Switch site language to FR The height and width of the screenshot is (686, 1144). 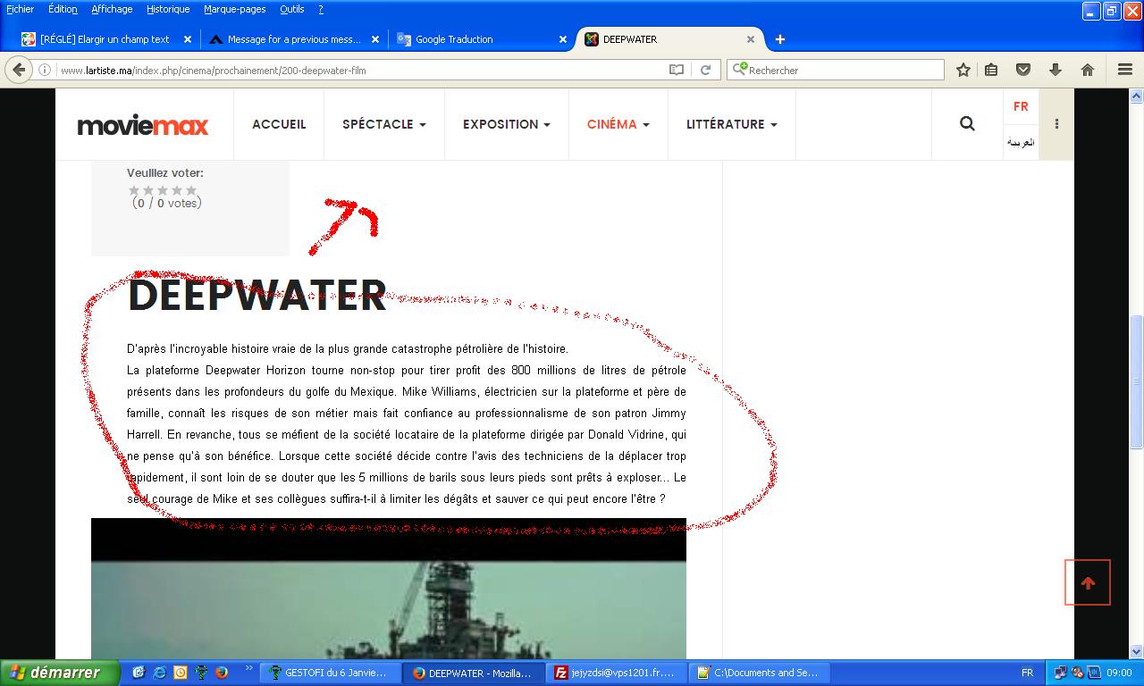click(x=1021, y=106)
